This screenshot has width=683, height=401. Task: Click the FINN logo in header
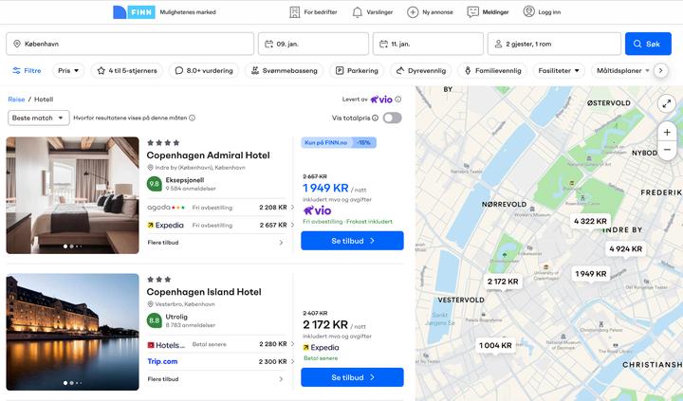[133, 12]
